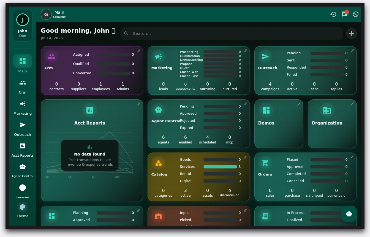Open Agent Control in the sidebar

(23, 170)
